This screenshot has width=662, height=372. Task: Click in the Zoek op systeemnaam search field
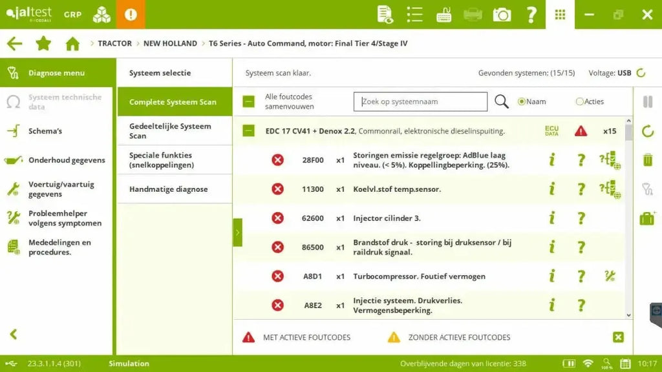pos(420,101)
